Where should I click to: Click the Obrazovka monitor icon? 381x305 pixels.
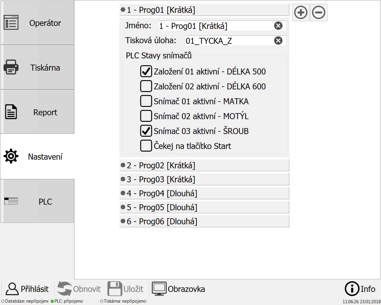coord(159,289)
